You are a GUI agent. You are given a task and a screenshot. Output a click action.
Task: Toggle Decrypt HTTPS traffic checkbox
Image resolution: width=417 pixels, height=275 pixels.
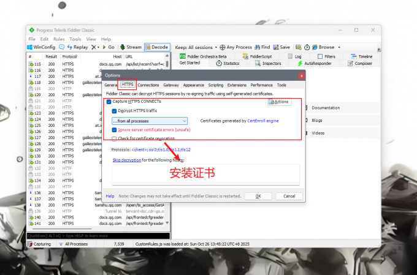pos(114,111)
